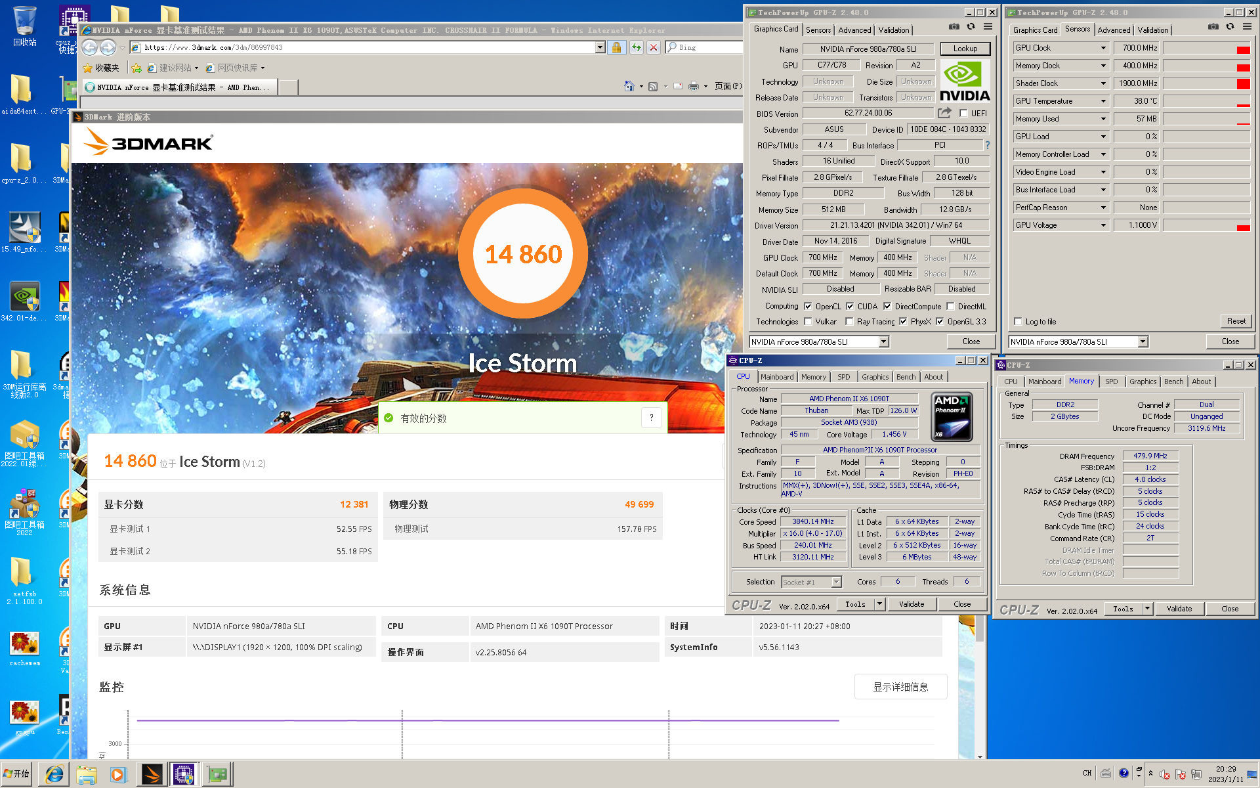
Task: Expand the PerfCap Reason sensor dropdown
Action: click(x=1103, y=208)
